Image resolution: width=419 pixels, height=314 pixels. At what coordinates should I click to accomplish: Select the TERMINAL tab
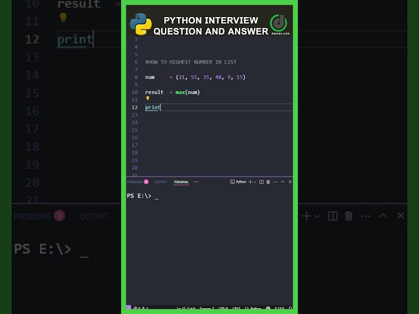(x=181, y=182)
